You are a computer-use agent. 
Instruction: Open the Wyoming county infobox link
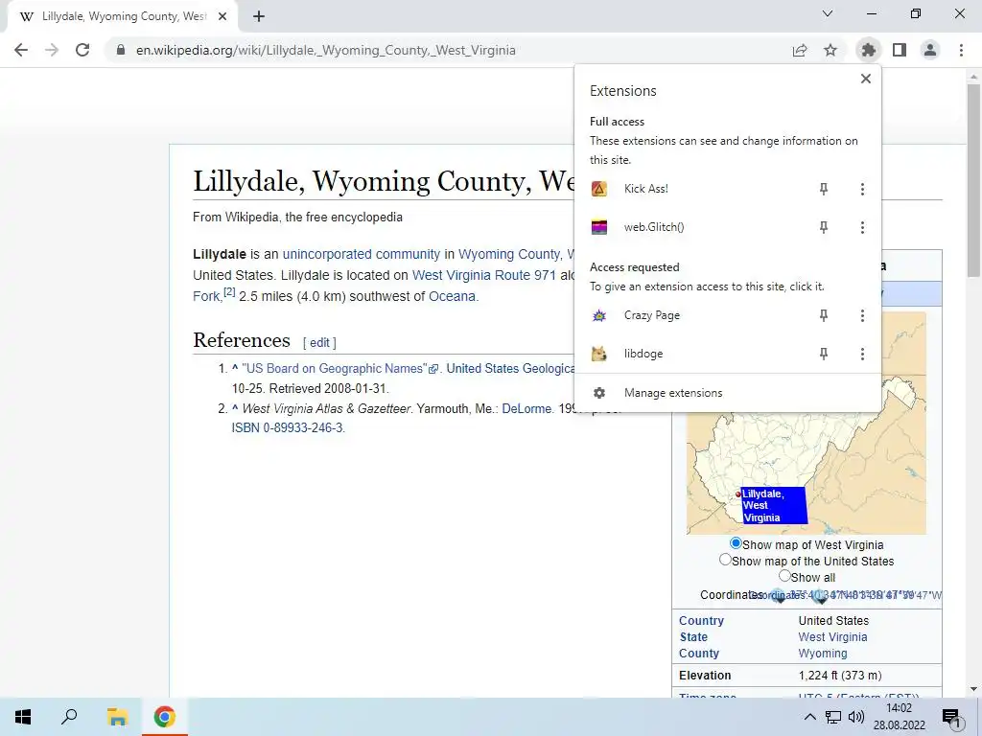point(822,654)
